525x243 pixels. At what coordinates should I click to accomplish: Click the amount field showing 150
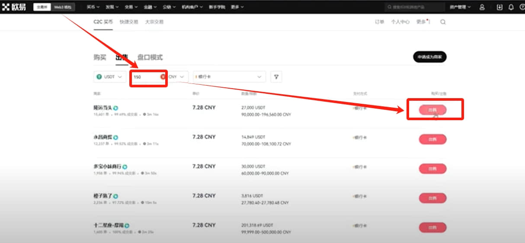pos(148,77)
